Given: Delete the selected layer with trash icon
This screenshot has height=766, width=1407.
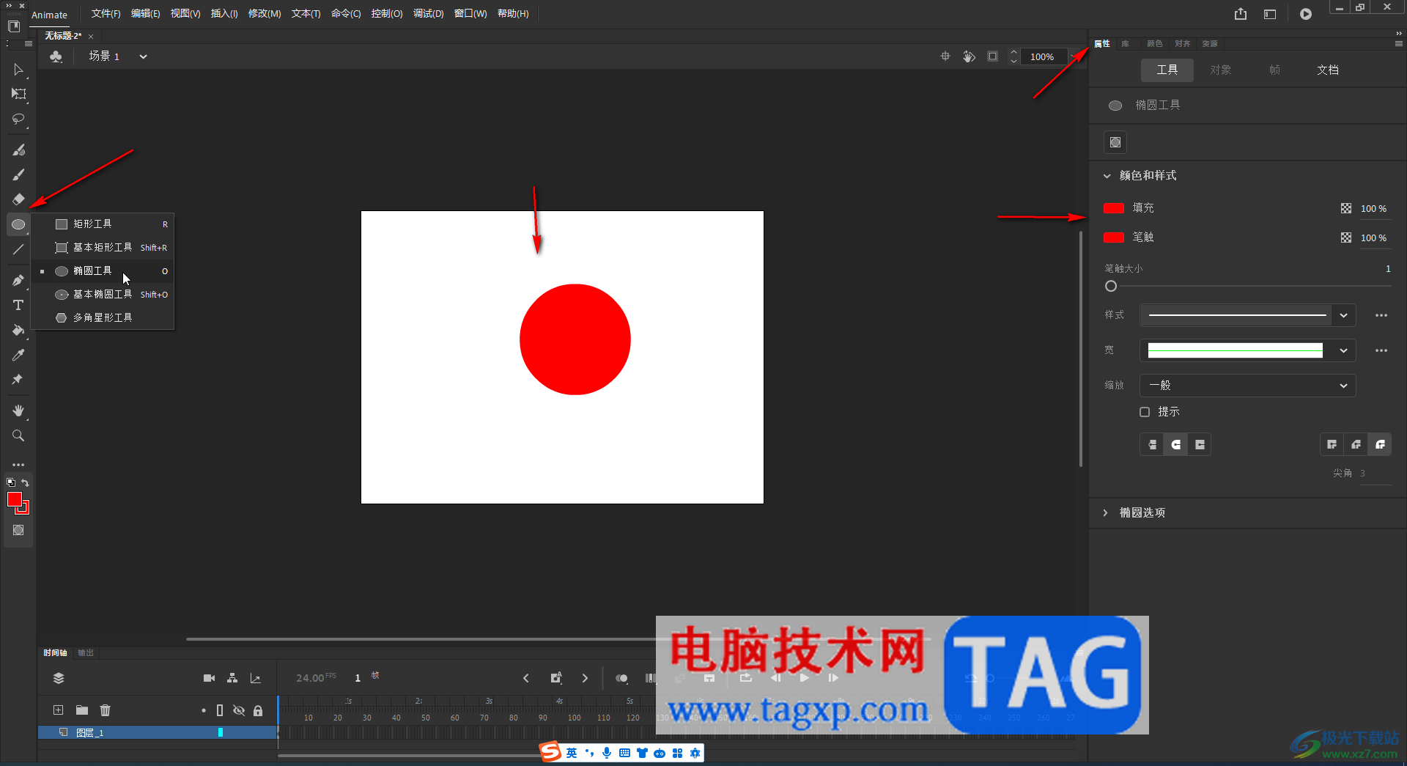Looking at the screenshot, I should click(x=106, y=710).
